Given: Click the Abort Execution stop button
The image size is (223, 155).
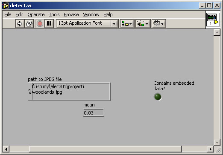Looking at the screenshot, I should 40,23.
